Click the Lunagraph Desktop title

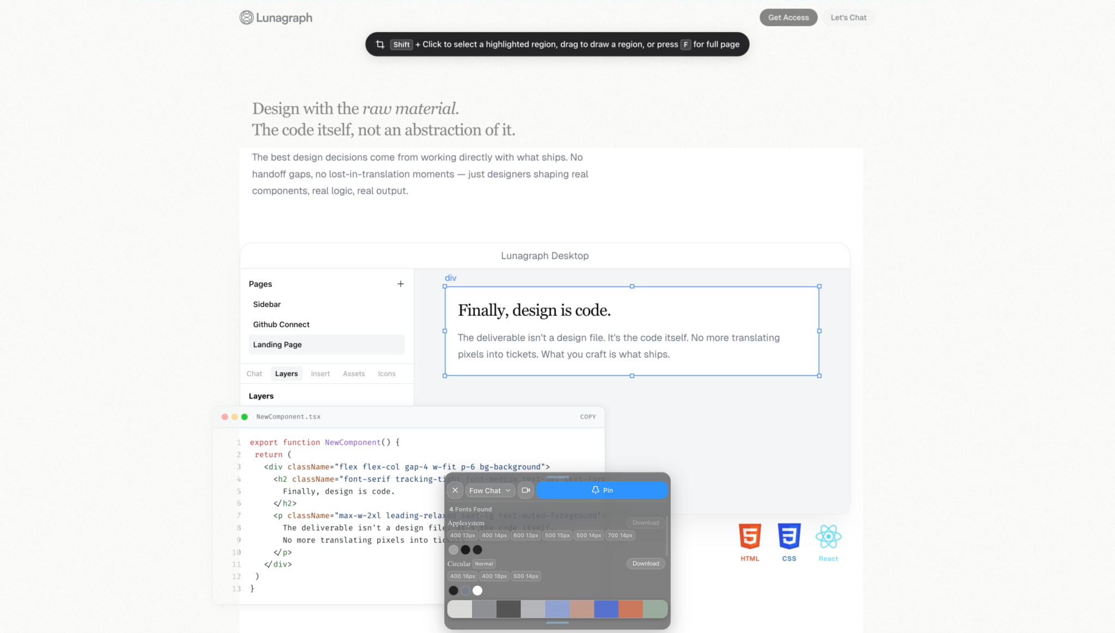544,256
